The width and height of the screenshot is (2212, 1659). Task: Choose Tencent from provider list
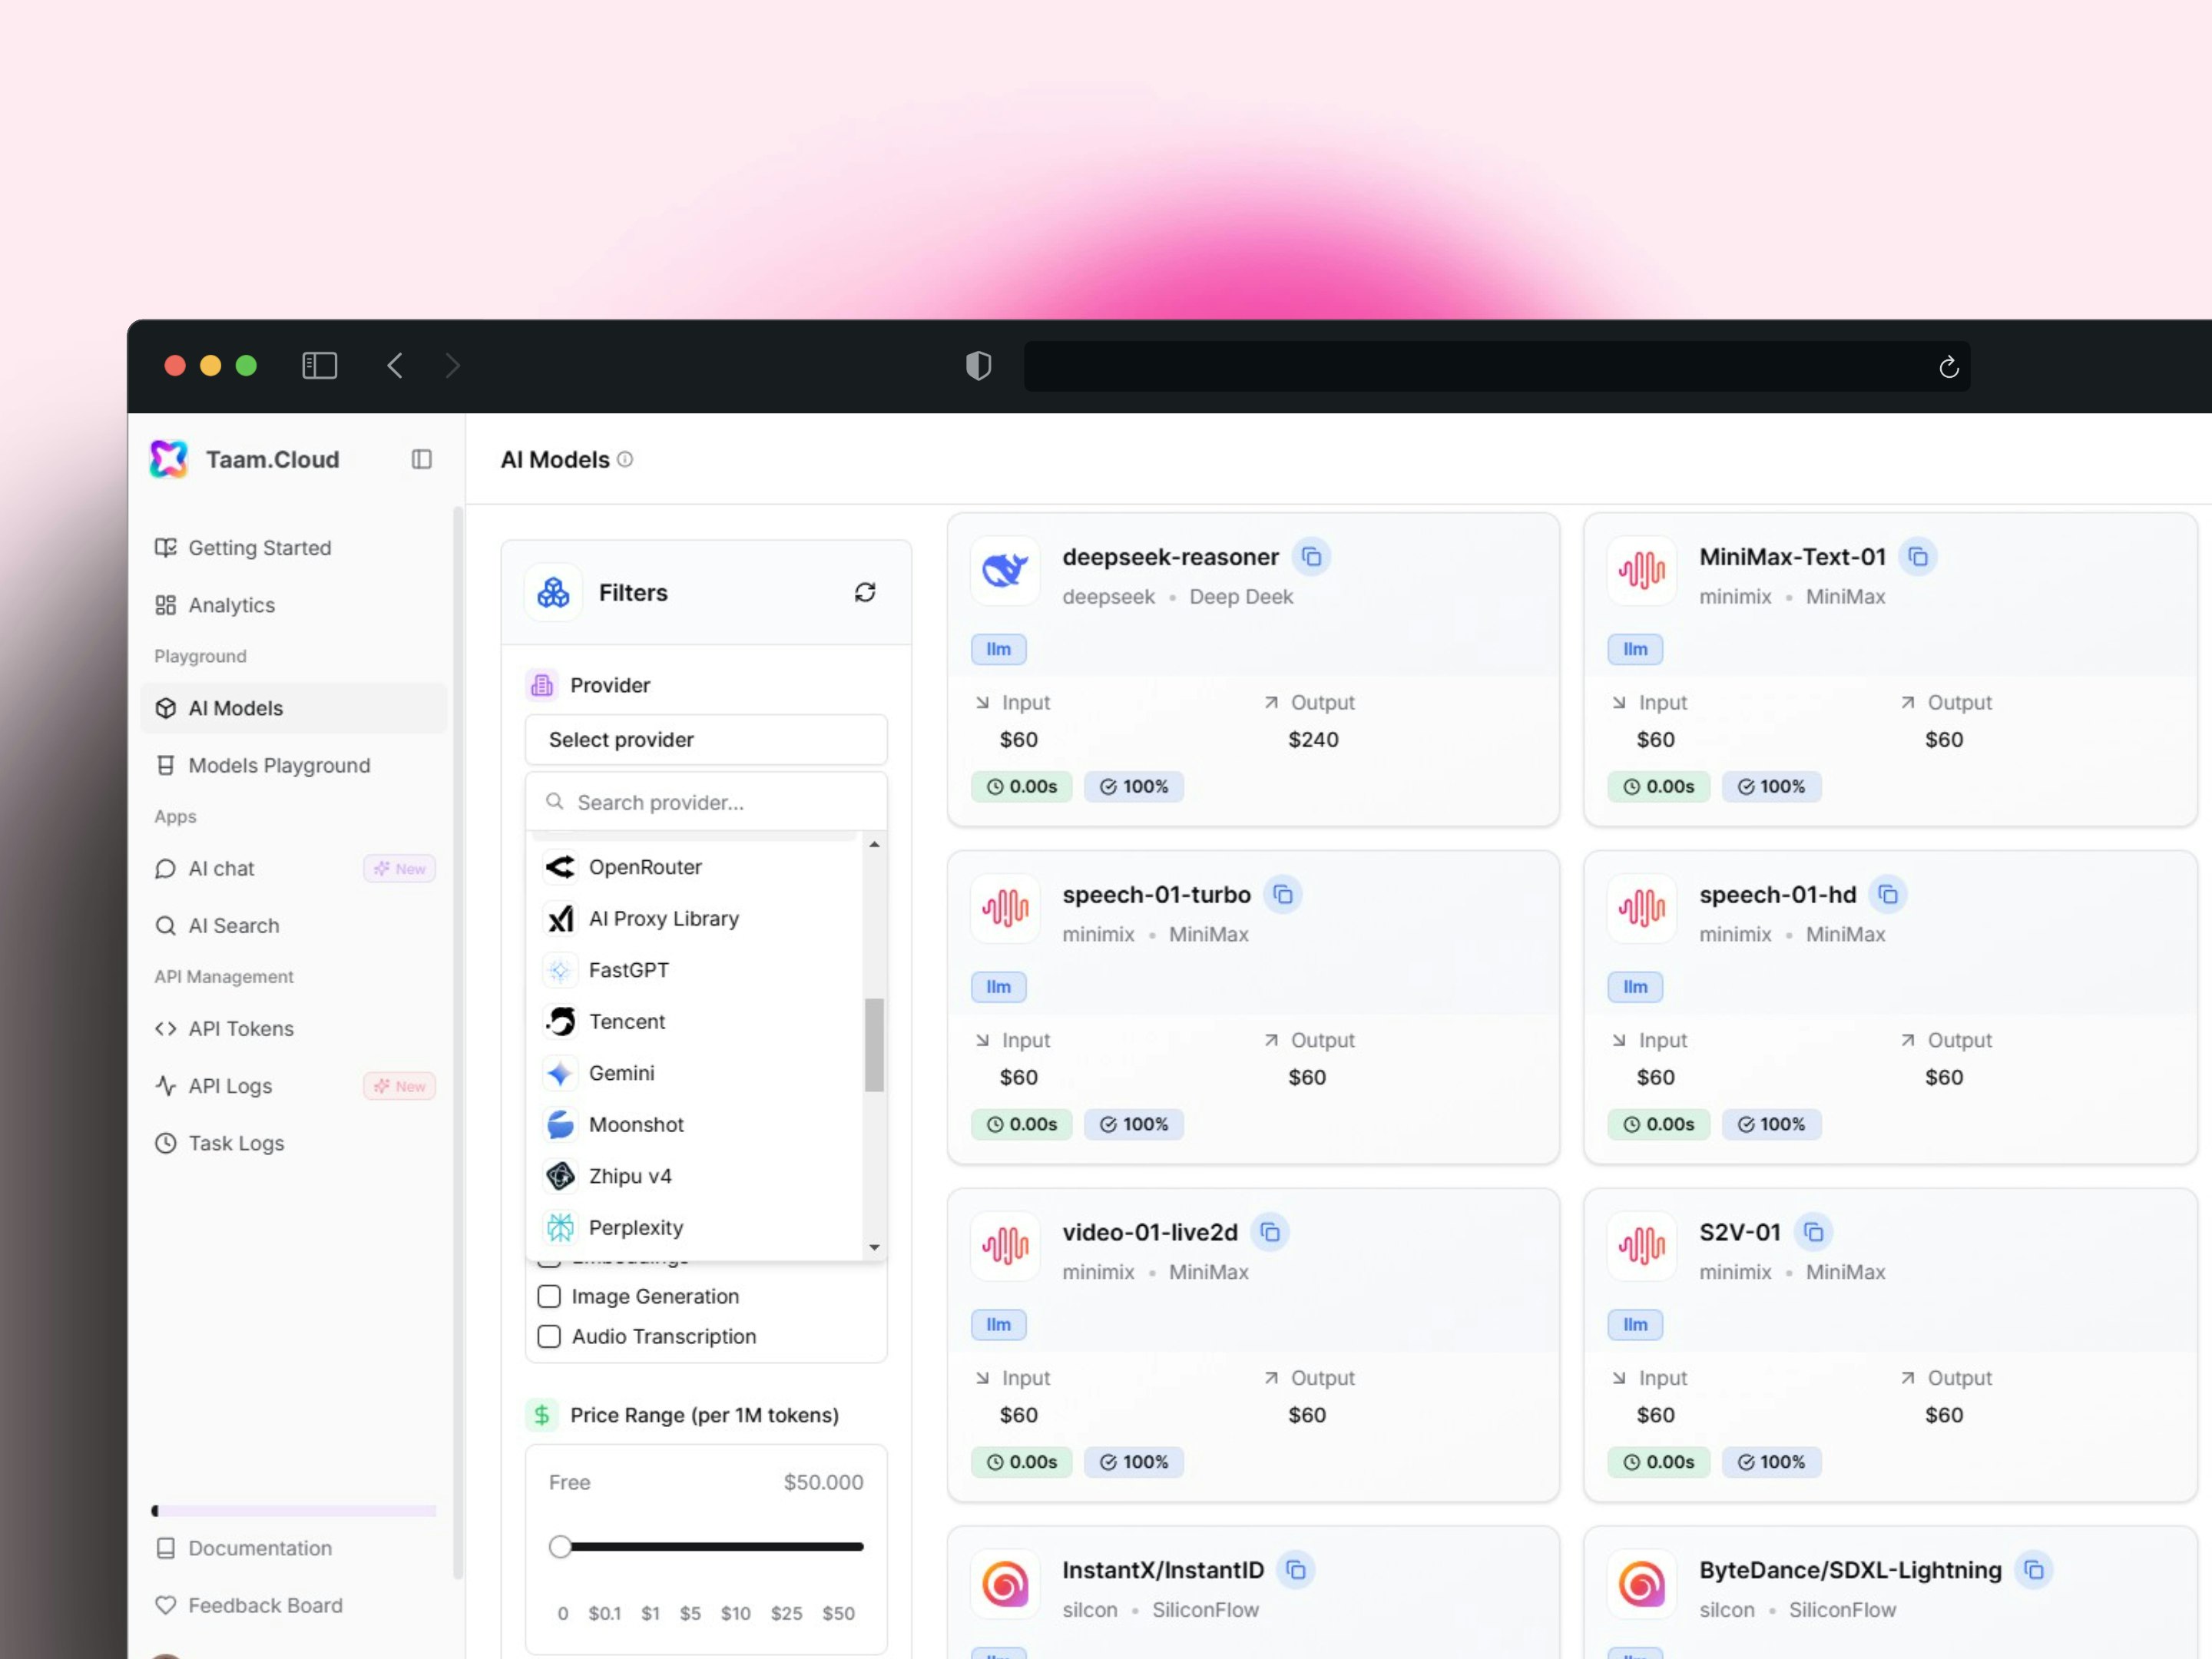697,1022
